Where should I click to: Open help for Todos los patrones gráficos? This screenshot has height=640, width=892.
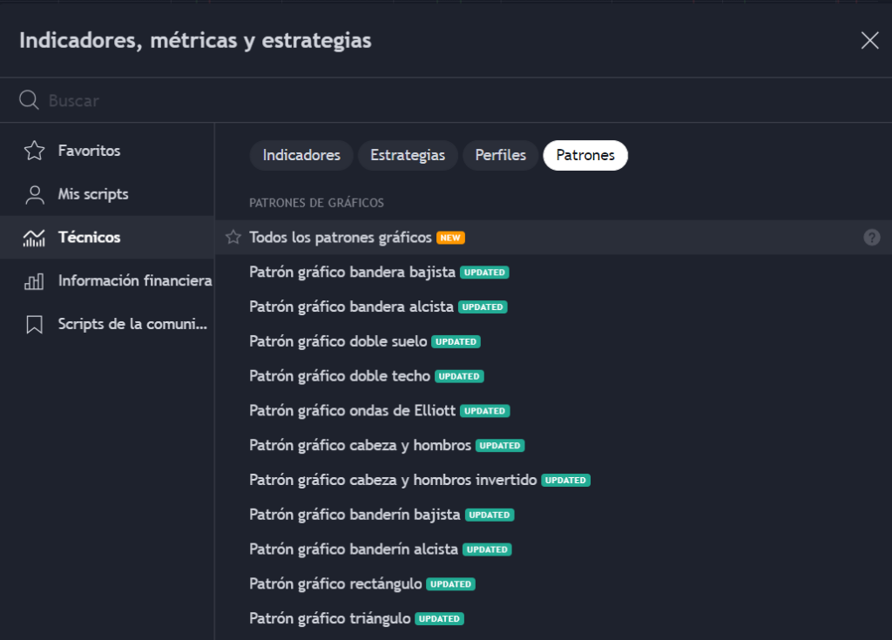tap(871, 238)
